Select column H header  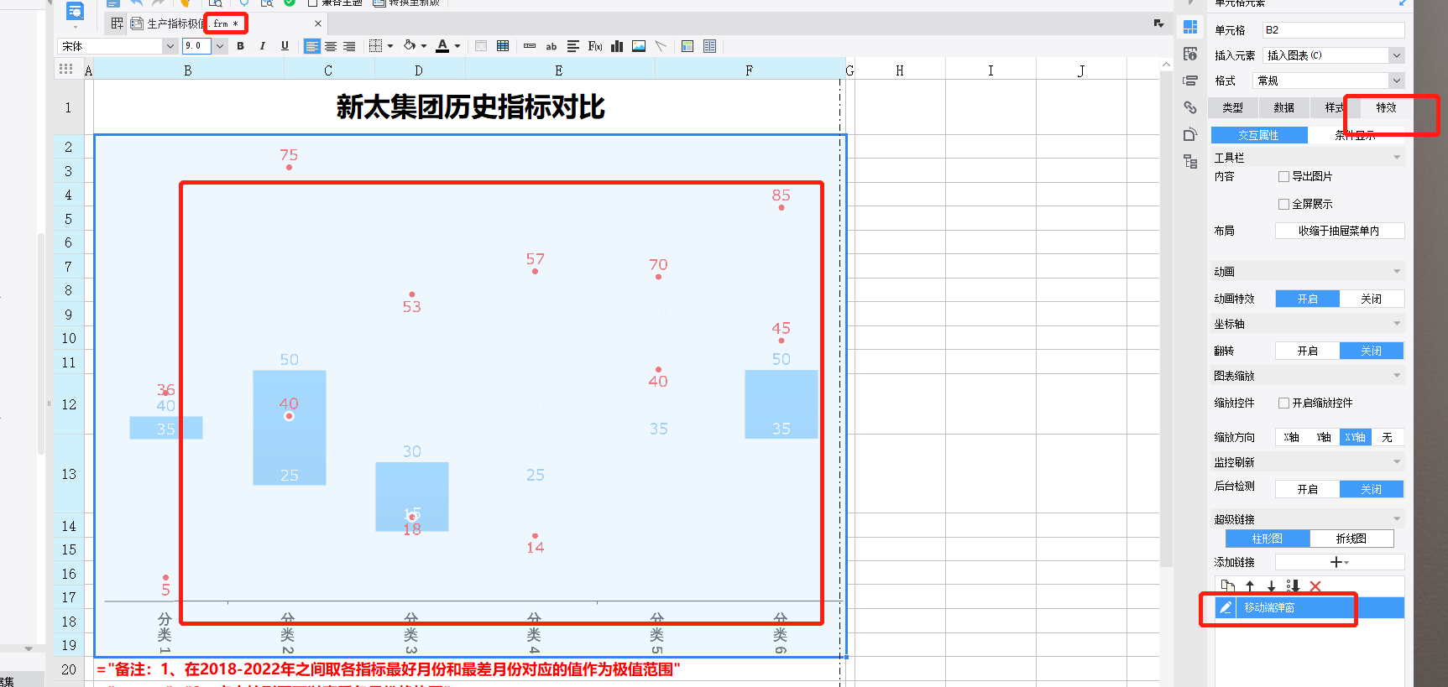(900, 70)
